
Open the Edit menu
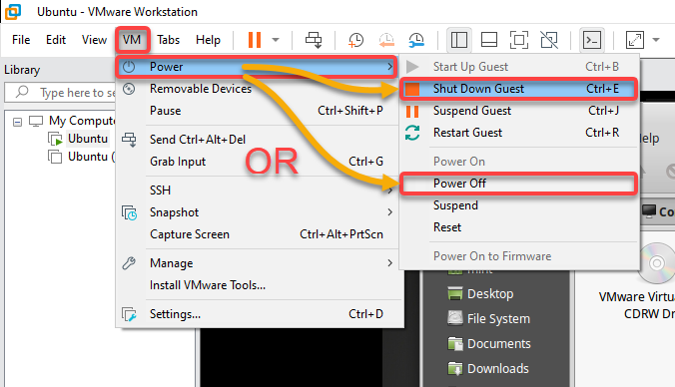tap(56, 40)
